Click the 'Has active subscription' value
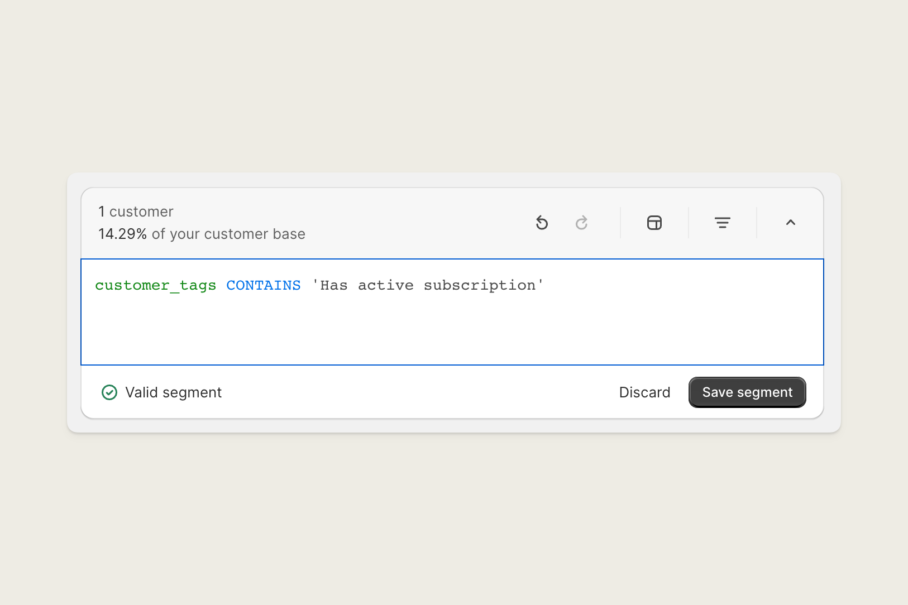 428,285
